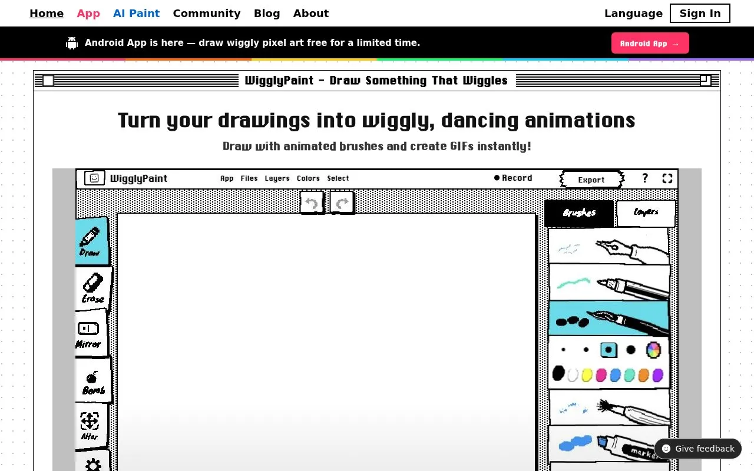
Task: Pick the blue marker brush
Action: [609, 444]
